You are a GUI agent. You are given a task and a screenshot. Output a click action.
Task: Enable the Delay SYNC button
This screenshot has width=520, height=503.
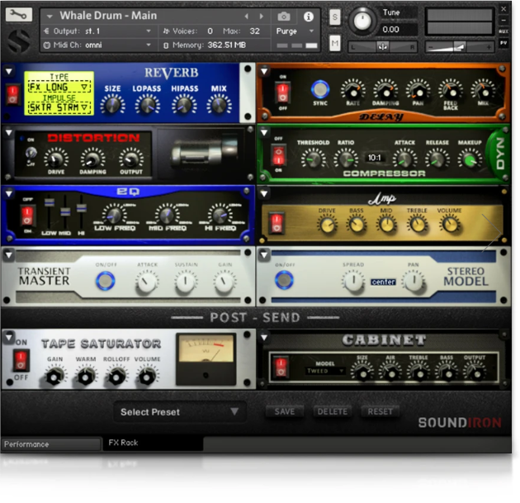tap(320, 89)
